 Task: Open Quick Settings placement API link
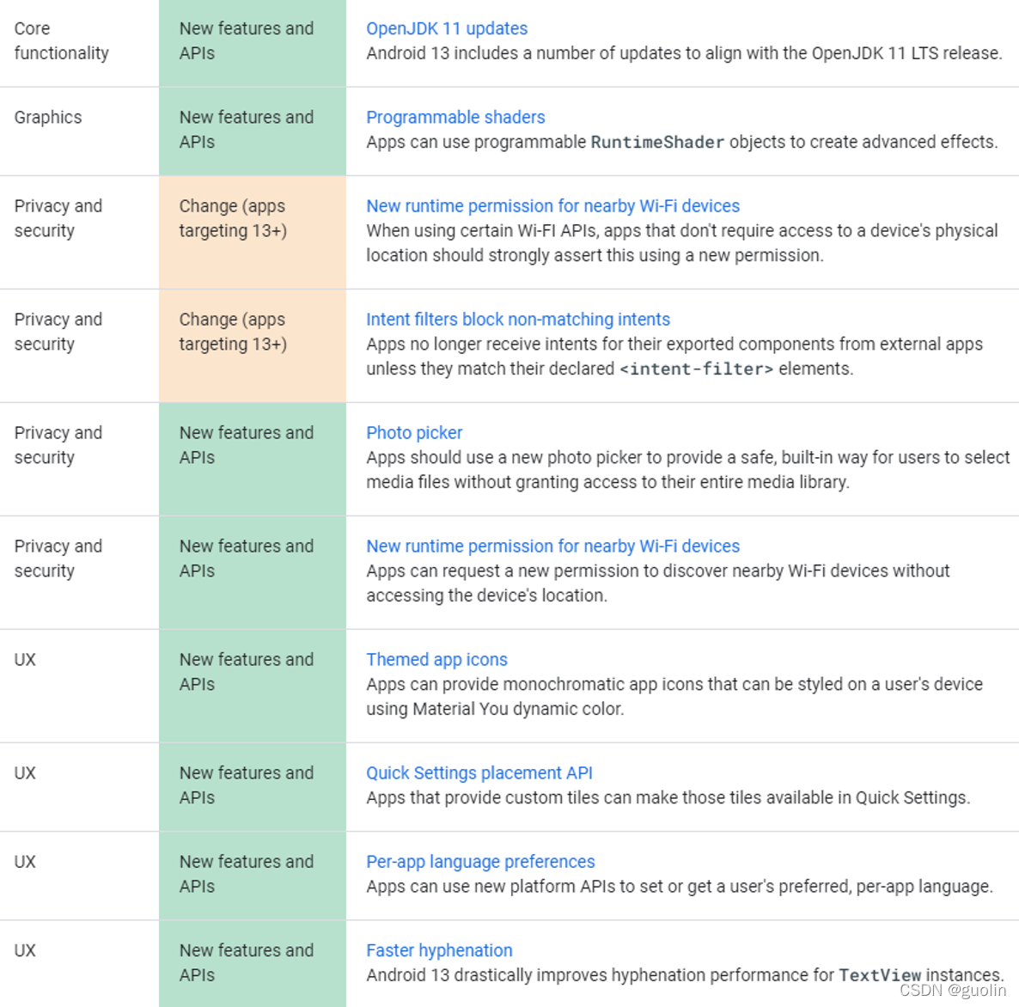click(x=479, y=773)
